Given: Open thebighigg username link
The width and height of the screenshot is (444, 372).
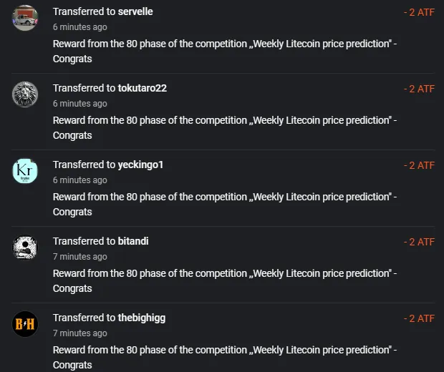Looking at the screenshot, I should pos(142,318).
